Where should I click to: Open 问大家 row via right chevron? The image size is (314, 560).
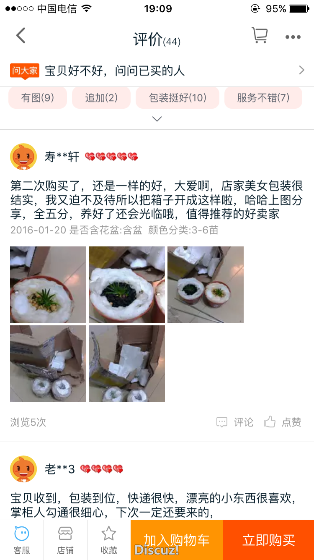coord(302,70)
